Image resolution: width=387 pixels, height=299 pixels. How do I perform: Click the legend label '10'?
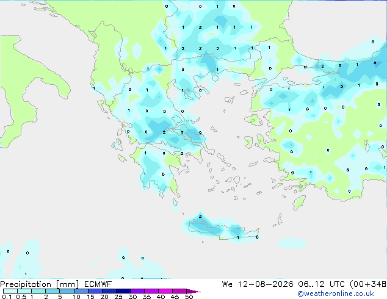click(76, 297)
